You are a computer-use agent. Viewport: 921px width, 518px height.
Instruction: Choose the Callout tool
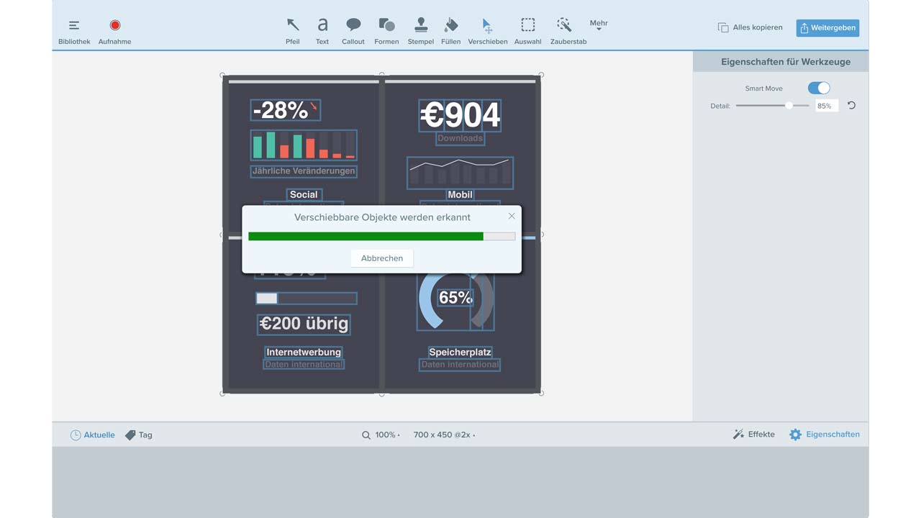click(353, 31)
